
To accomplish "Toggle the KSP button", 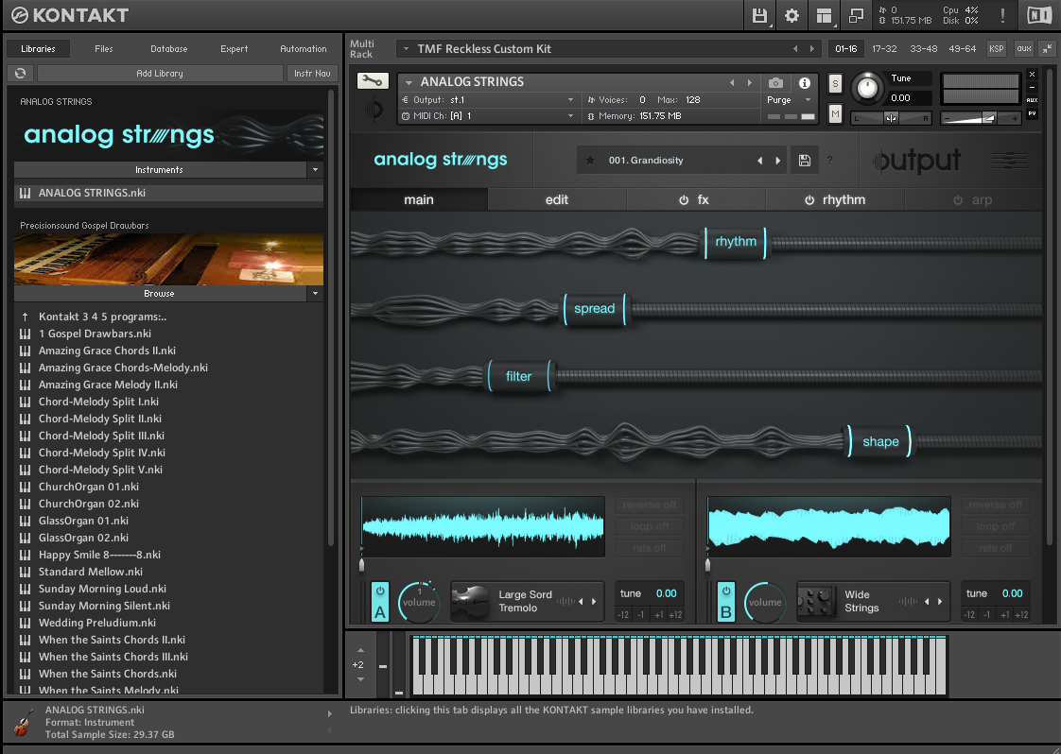I will click(x=996, y=49).
